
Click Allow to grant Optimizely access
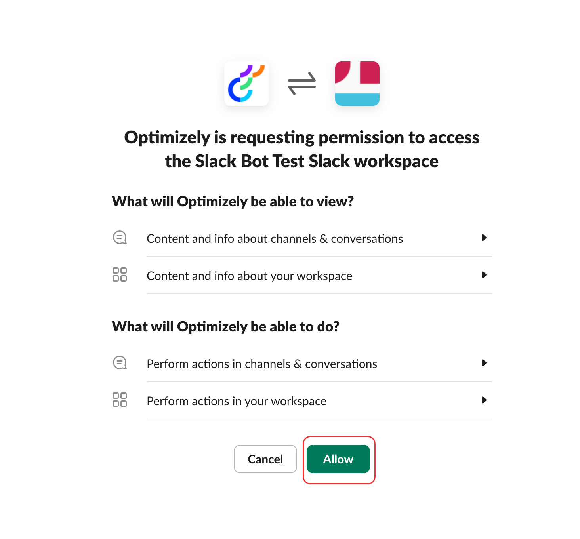338,459
